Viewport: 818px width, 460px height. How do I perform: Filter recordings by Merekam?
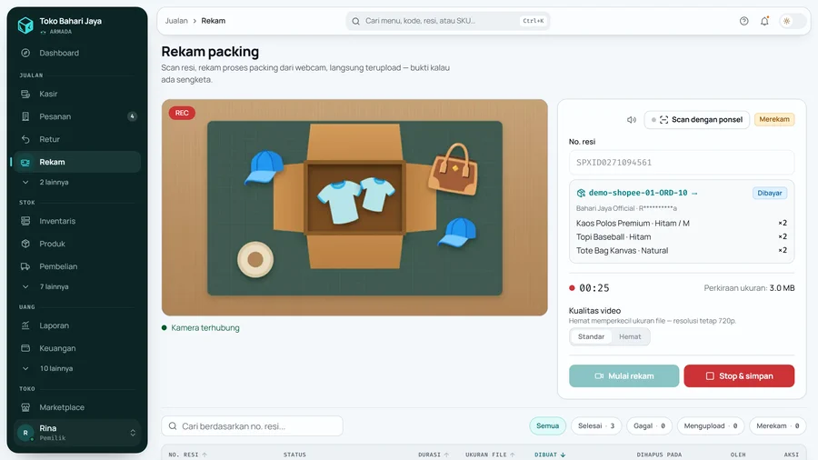click(777, 426)
